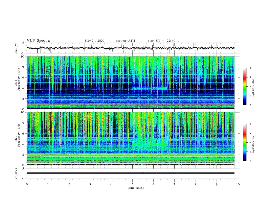The height and width of the screenshot is (207, 268).
Task: Click the "10" tick label on time axis
Action: [x=238, y=184]
